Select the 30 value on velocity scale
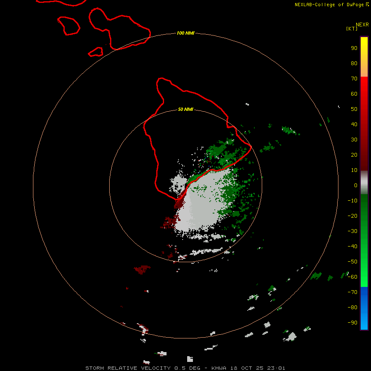Screen dimensions: 371x371 (x=354, y=140)
